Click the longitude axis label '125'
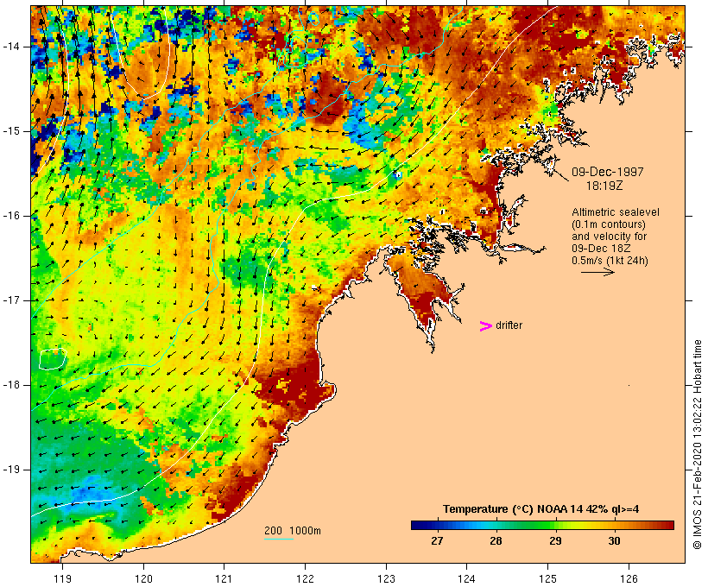708x587 pixels. coord(548,578)
